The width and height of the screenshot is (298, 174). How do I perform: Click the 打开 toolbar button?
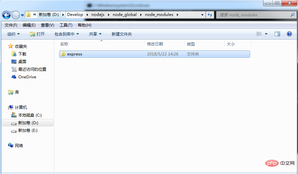tap(37, 34)
